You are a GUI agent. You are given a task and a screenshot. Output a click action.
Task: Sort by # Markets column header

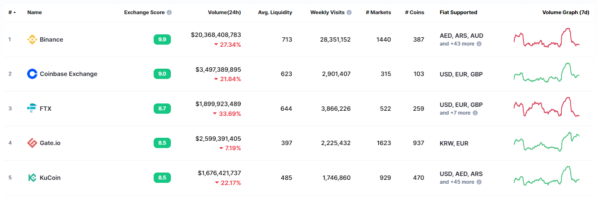378,12
